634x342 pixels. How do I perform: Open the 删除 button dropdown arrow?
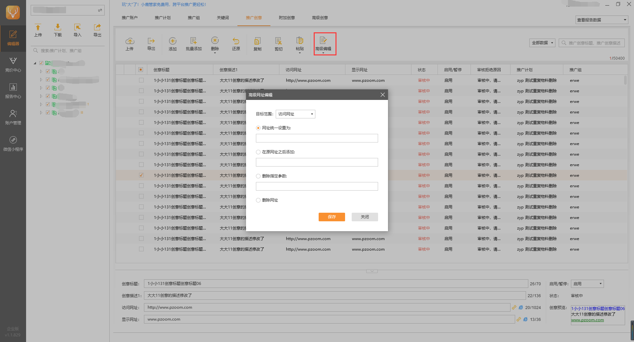click(215, 53)
